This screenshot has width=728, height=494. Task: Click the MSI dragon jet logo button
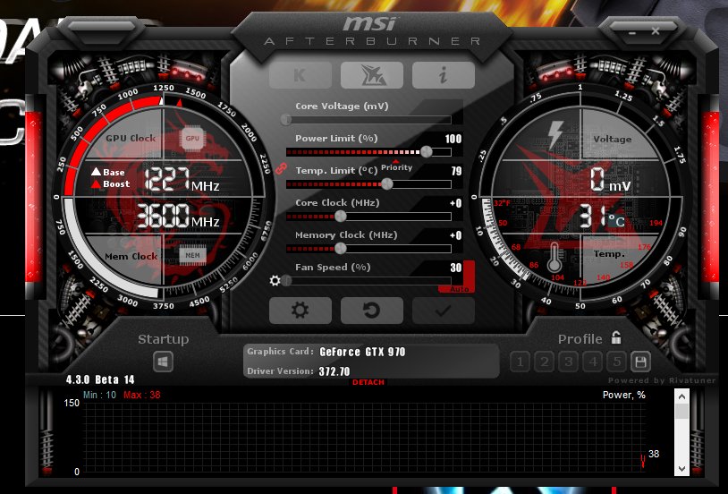[372, 75]
